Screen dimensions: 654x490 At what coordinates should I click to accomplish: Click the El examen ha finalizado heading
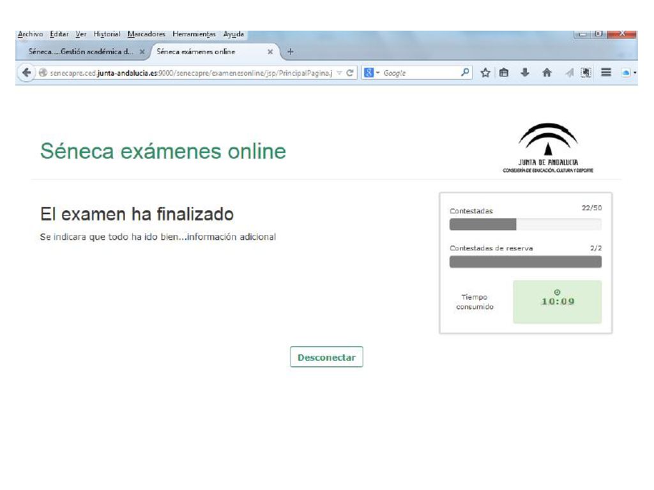(x=137, y=214)
